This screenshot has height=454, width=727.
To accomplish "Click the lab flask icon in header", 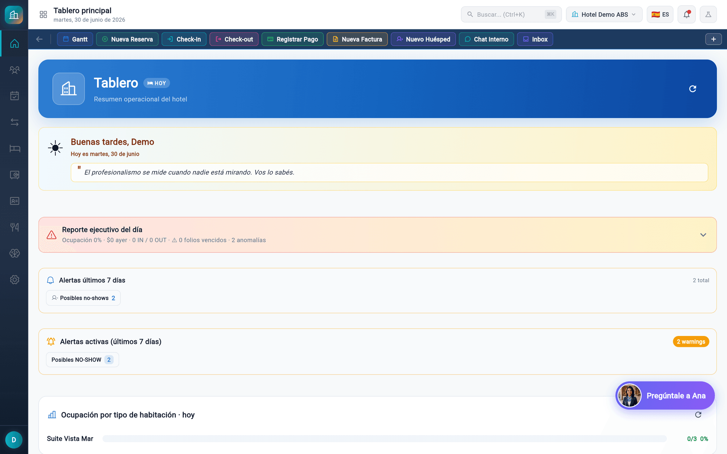I will tap(708, 15).
